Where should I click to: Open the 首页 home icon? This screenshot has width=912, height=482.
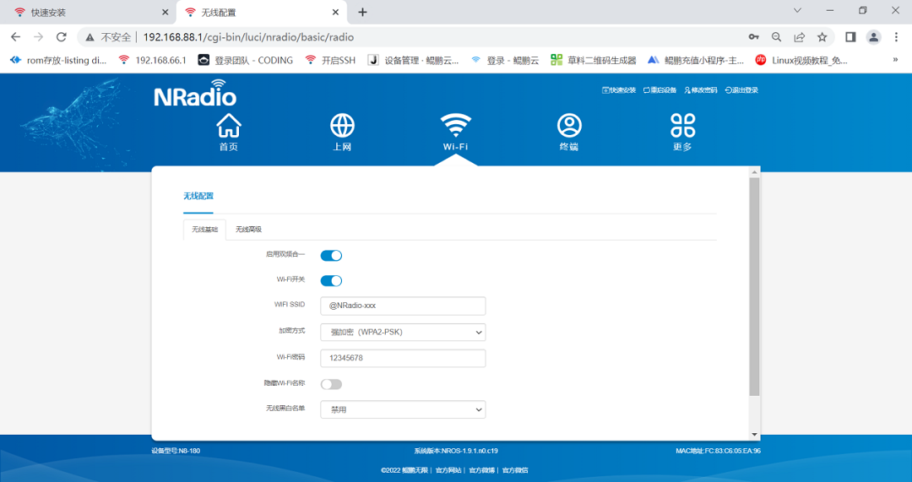pos(229,126)
